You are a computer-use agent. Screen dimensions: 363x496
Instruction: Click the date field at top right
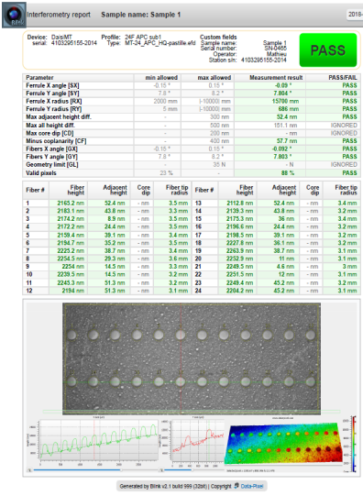tap(356, 15)
